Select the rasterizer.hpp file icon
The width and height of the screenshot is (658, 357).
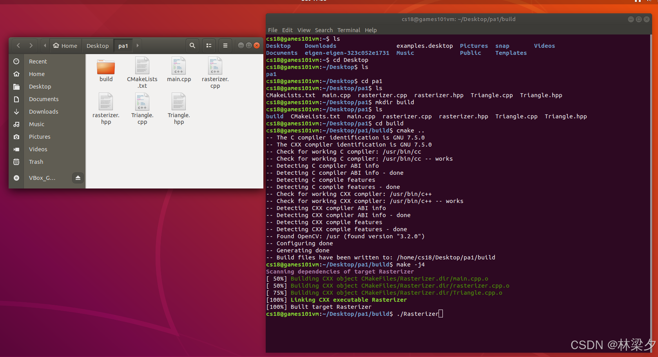click(106, 102)
